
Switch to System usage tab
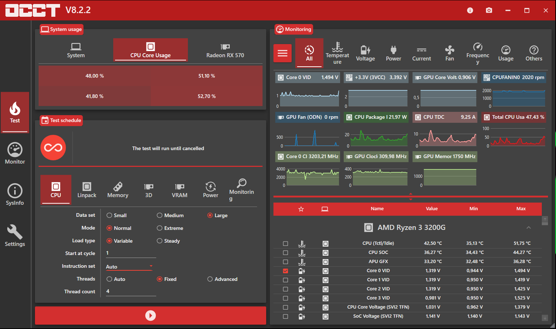point(76,50)
